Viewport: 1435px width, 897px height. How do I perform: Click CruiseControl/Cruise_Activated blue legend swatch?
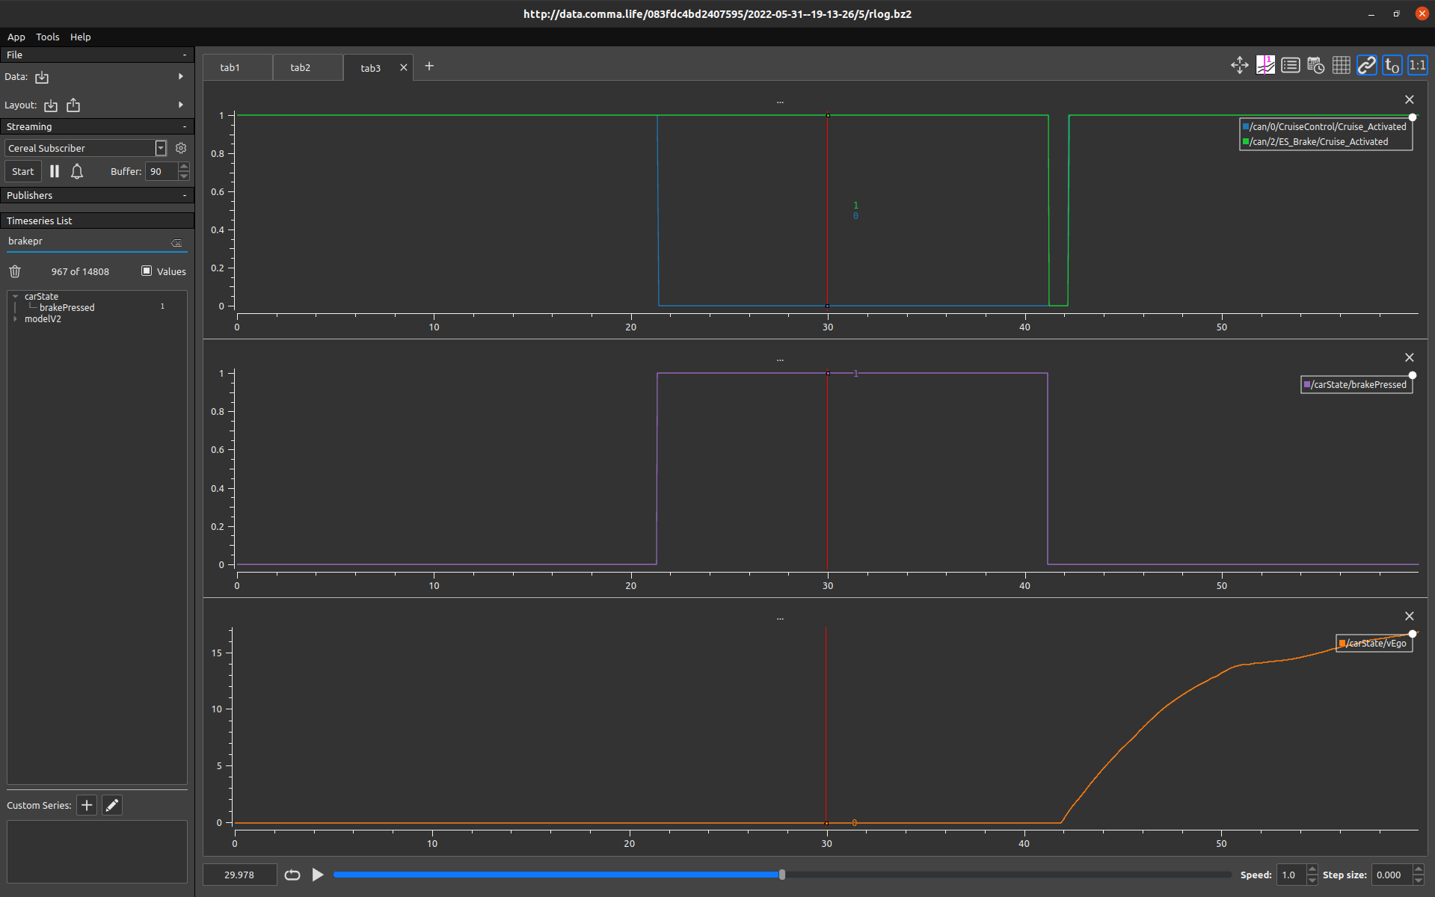[1246, 127]
